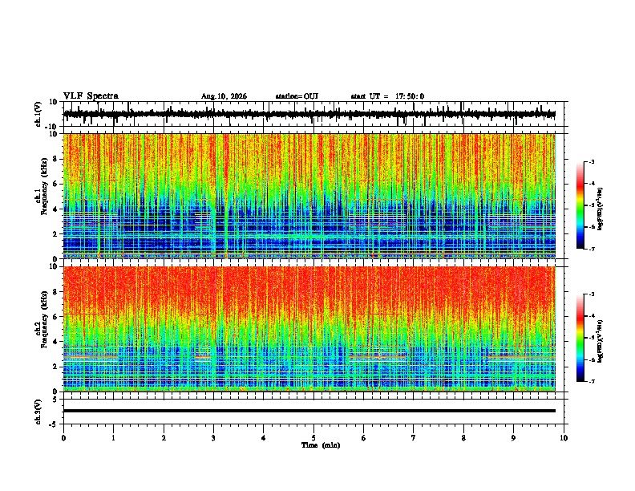Click the 'ch.3(V)' axis label
The image size is (635, 491).
pyautogui.click(x=38, y=412)
